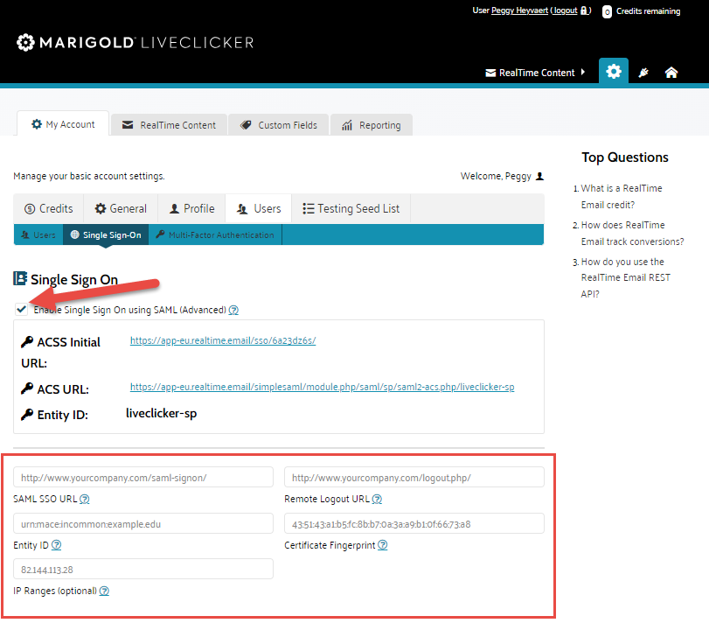Select the Testing Seed List tab
Image resolution: width=709 pixels, height=644 pixels.
pos(351,209)
